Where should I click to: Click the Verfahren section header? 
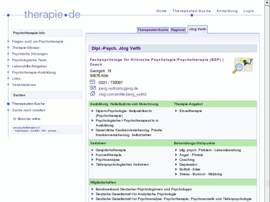tap(98, 143)
